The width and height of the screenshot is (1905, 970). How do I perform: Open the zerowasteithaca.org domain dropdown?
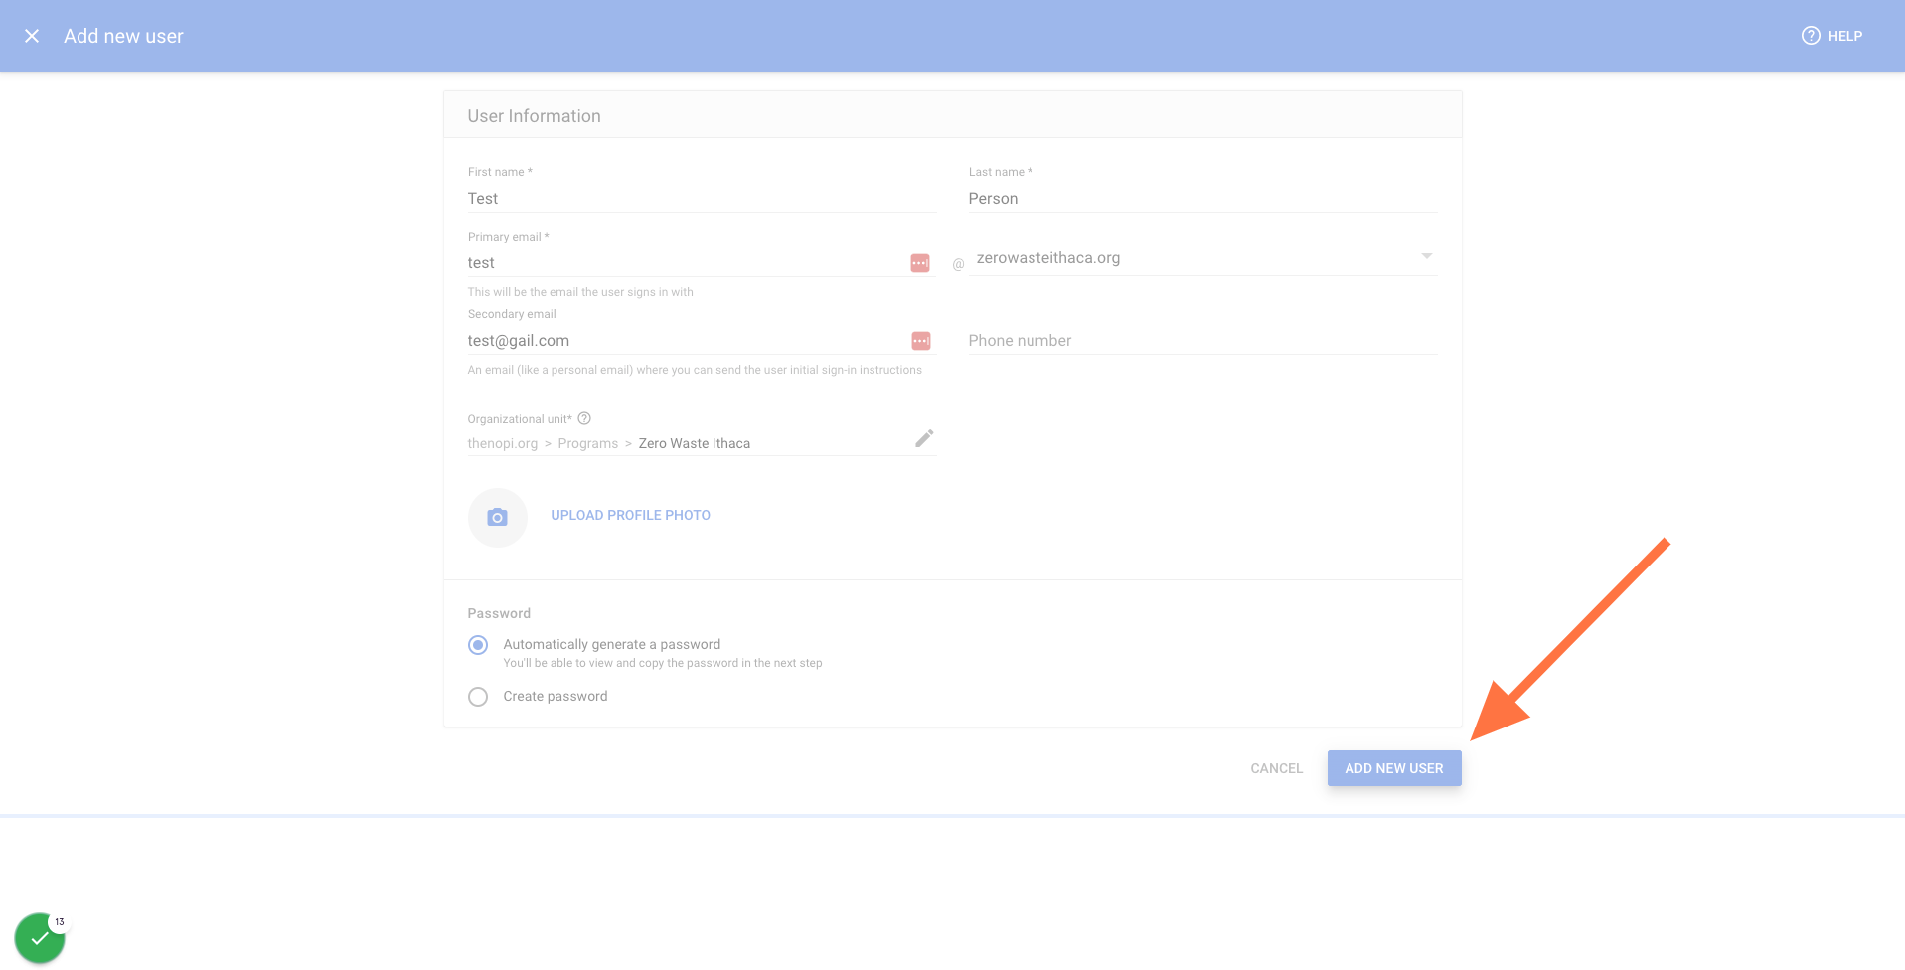[1203, 258]
